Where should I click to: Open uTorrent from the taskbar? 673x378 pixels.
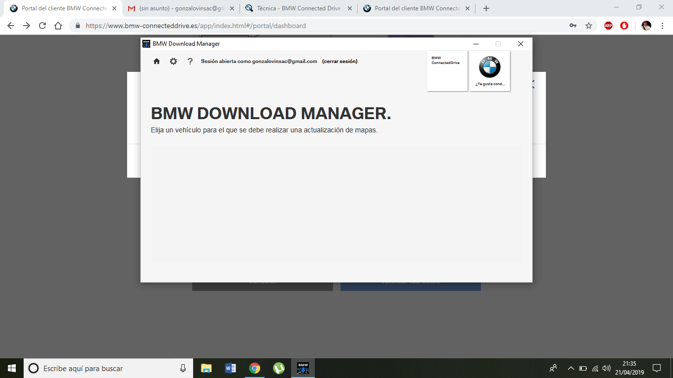(x=278, y=368)
